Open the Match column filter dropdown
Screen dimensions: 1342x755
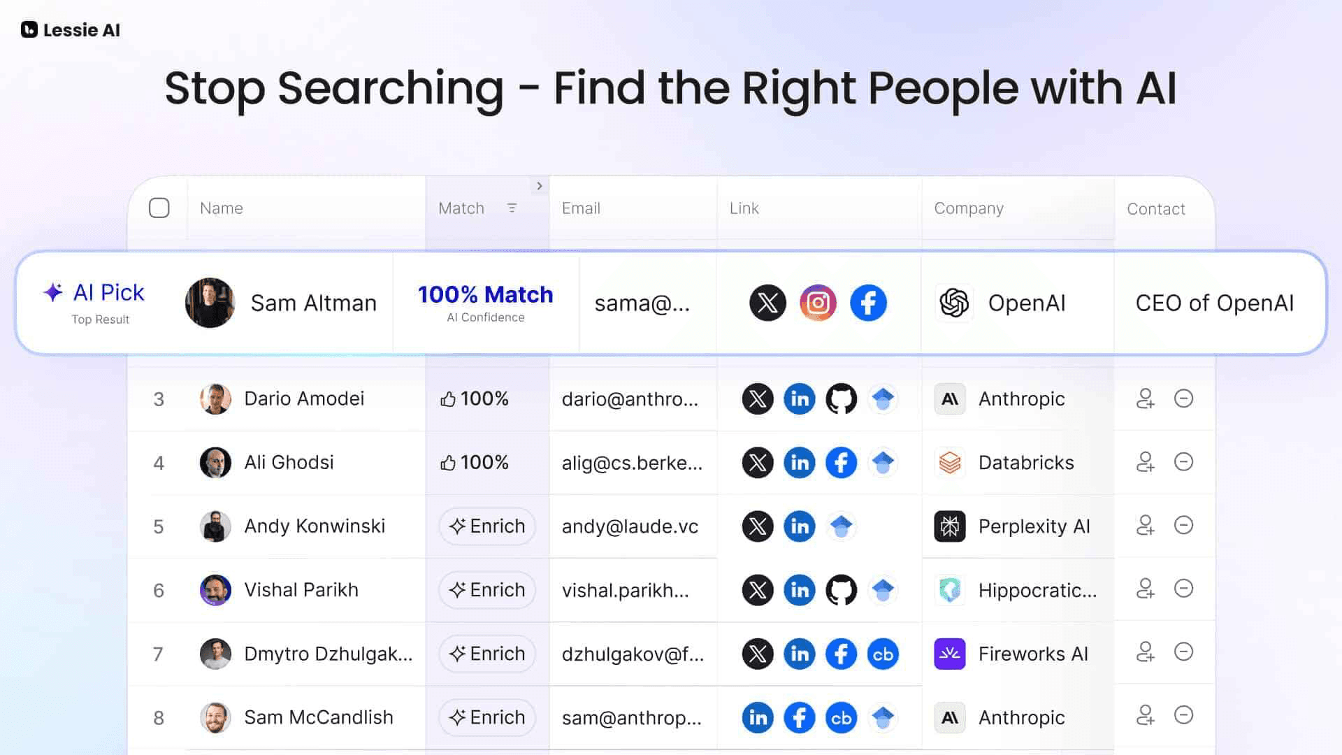pyautogui.click(x=512, y=208)
